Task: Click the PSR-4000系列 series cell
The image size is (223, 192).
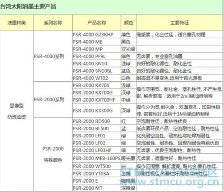Action: click(53, 56)
